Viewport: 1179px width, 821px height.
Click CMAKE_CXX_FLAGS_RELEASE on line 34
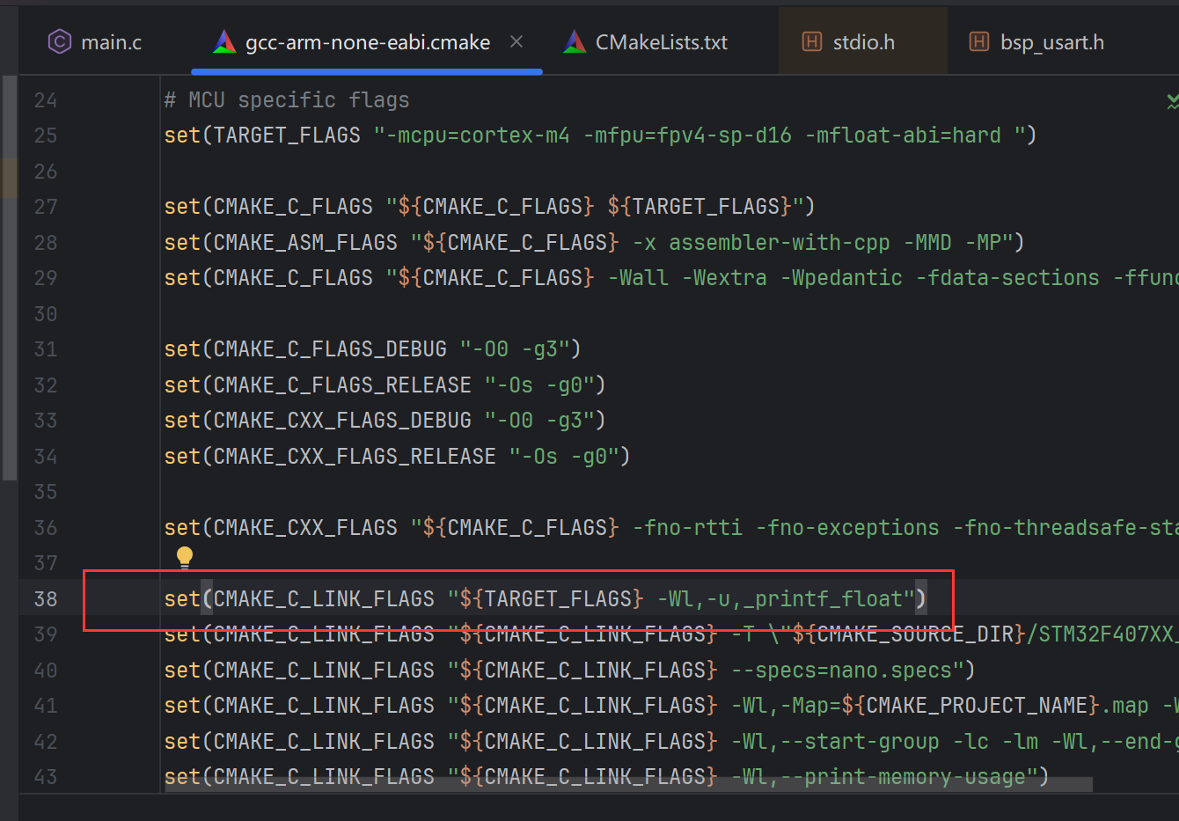click(355, 457)
